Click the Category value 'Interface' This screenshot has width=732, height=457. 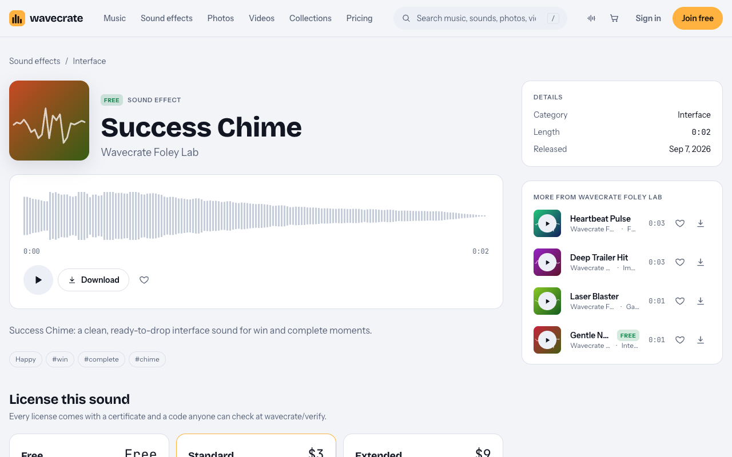(694, 115)
